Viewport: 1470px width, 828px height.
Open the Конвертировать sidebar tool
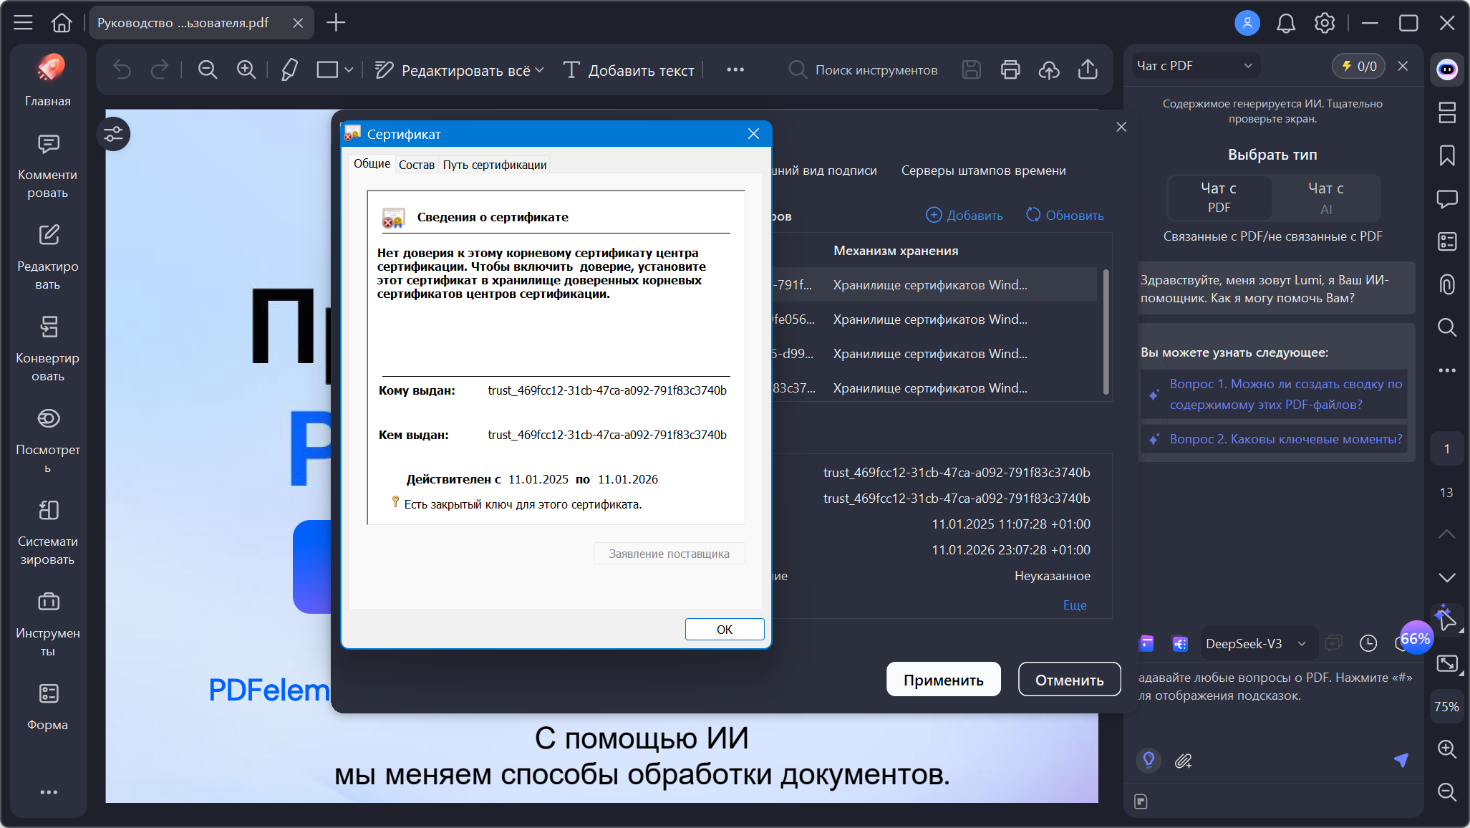point(48,347)
